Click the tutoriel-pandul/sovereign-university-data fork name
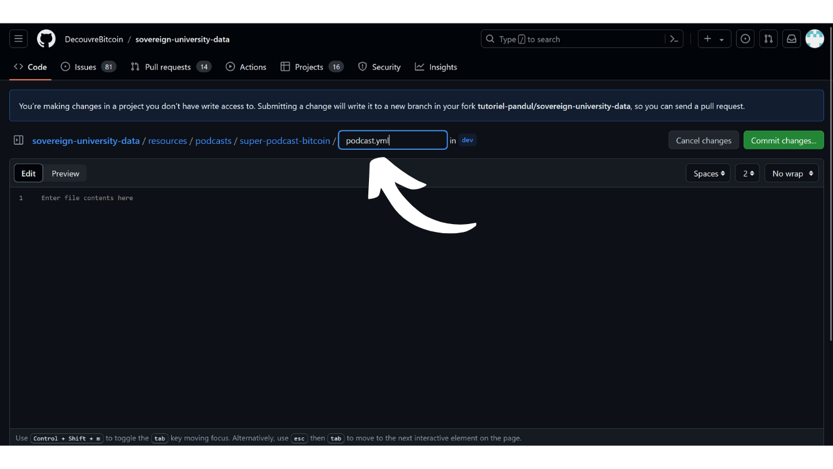Image resolution: width=833 pixels, height=469 pixels. (x=554, y=106)
